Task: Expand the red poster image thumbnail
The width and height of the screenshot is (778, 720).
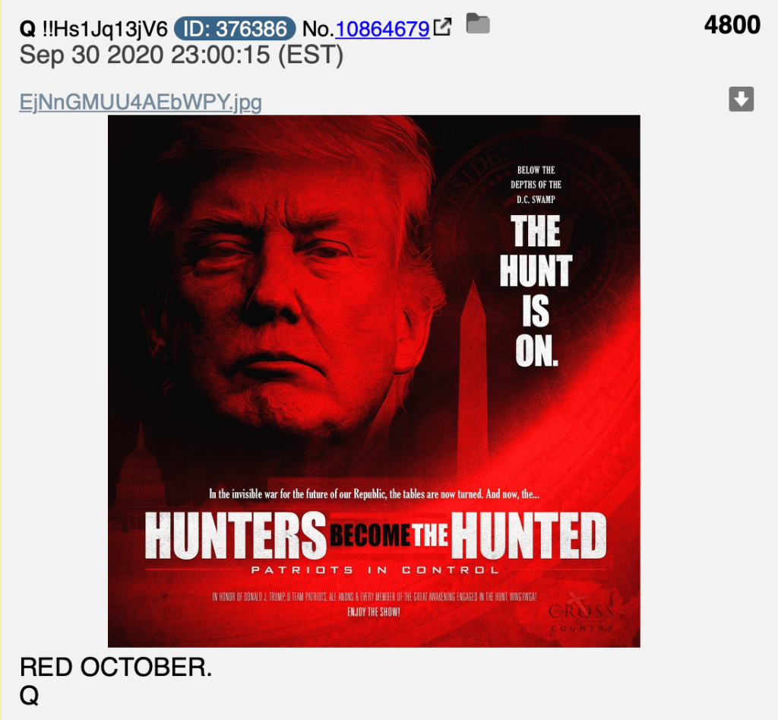Action: [x=374, y=381]
